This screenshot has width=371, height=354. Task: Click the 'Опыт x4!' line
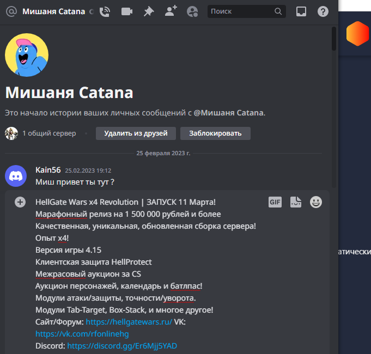[x=52, y=238]
